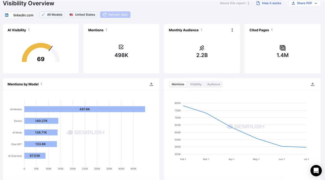Click the Apr 1 date label
The height and width of the screenshot is (180, 325).
click(x=231, y=159)
